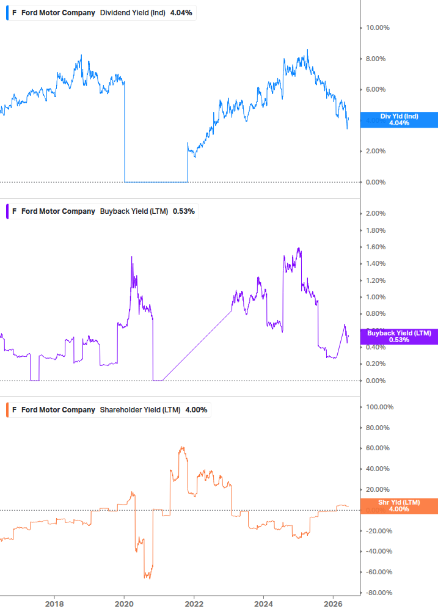The width and height of the screenshot is (438, 614).
Task: Click the 40.00% axis label in the shareholder chart
Action: (x=378, y=469)
